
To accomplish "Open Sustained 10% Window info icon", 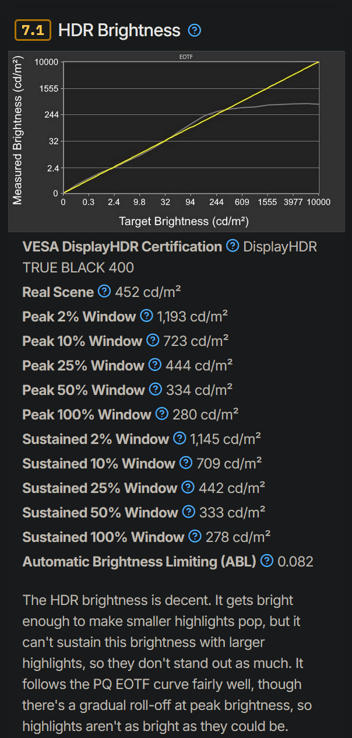I will (x=185, y=463).
